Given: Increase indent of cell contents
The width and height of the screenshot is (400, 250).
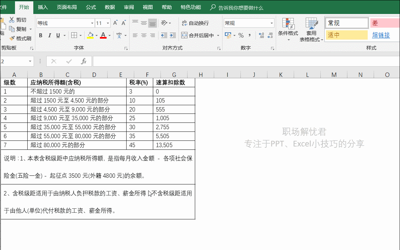Looking at the screenshot, I should point(173,35).
